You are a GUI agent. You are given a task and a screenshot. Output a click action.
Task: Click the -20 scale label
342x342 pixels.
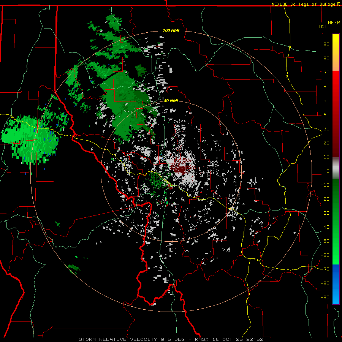tap(325, 199)
